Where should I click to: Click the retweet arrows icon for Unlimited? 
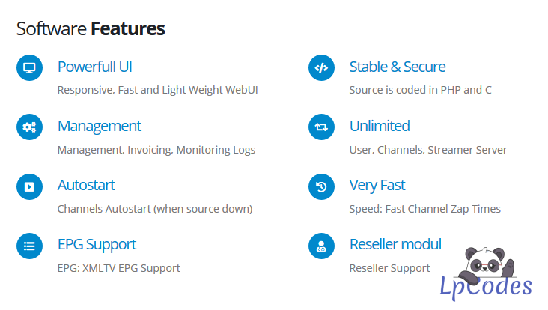[321, 127]
